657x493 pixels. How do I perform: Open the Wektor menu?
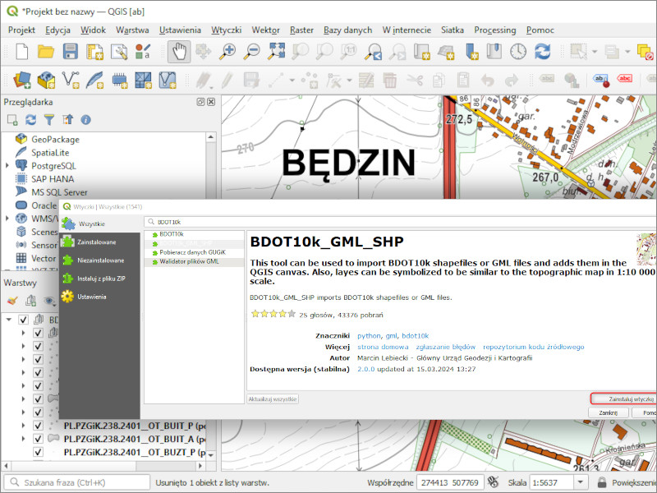[x=265, y=30]
